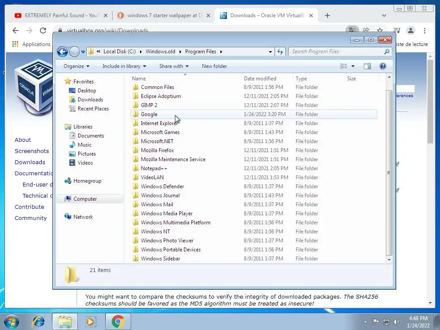Select Network in the navigation pane
Image resolution: width=440 pixels, height=330 pixels.
[x=83, y=217]
